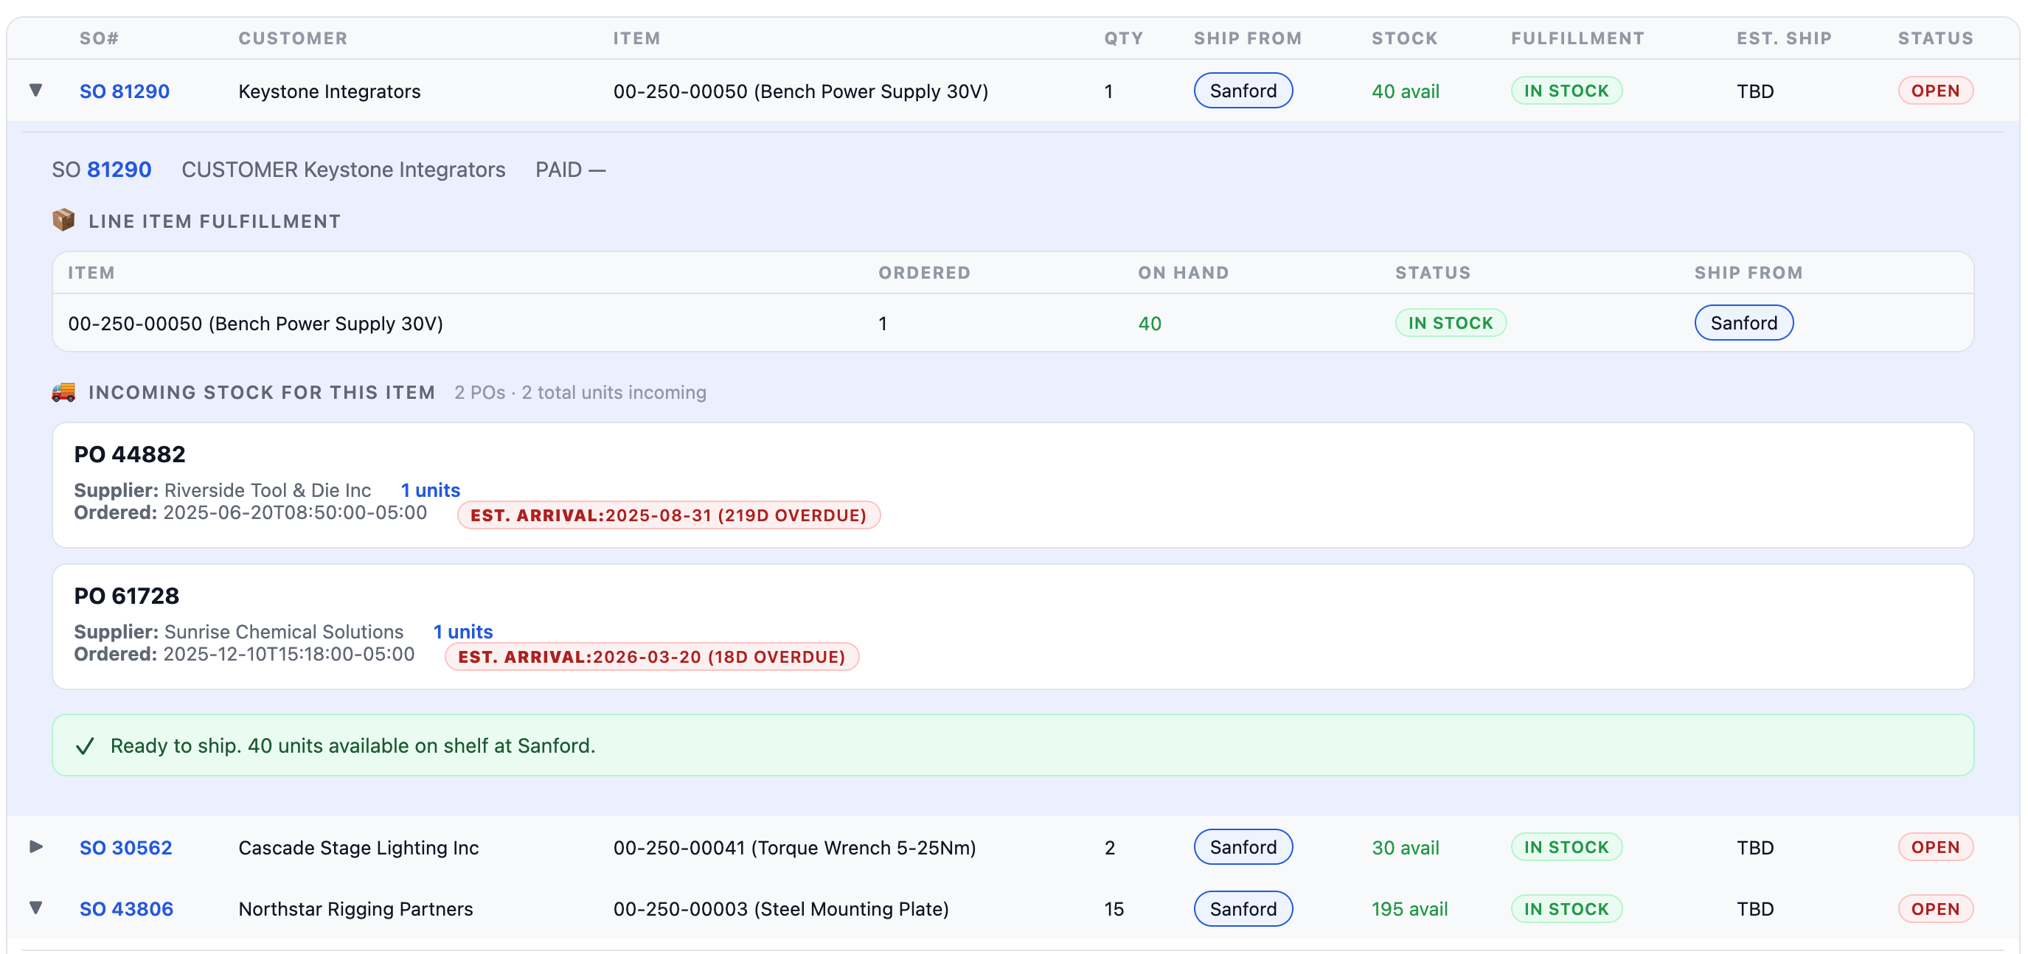
Task: Click 'PAID —' in detail header
Action: point(571,170)
